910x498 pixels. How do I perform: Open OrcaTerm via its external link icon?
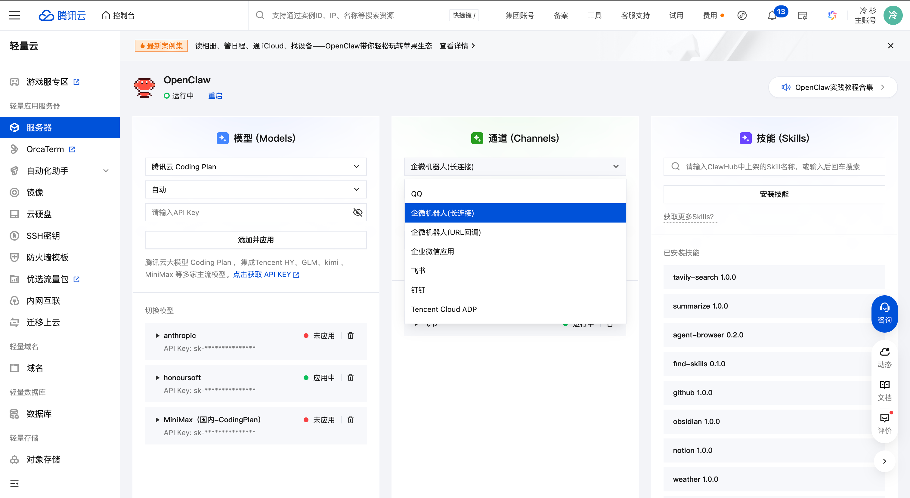click(x=72, y=149)
